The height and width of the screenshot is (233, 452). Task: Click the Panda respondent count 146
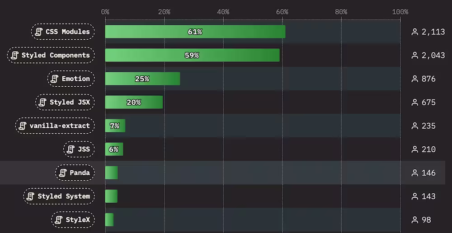[428, 173]
